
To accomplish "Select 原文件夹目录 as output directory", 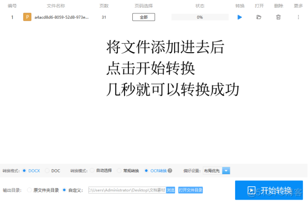I will coord(43,190).
